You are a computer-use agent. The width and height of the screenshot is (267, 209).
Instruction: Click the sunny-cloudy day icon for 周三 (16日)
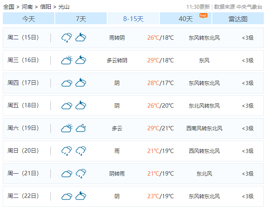(x=66, y=60)
